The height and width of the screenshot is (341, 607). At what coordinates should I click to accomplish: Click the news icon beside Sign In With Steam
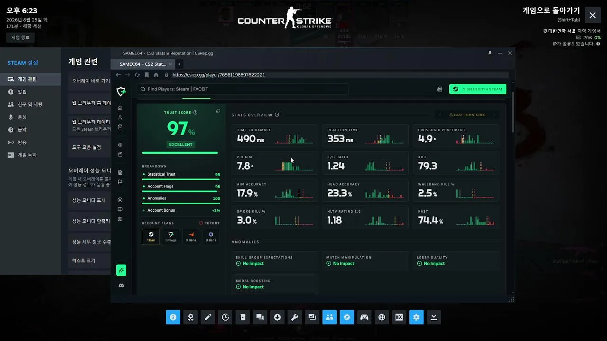point(440,89)
